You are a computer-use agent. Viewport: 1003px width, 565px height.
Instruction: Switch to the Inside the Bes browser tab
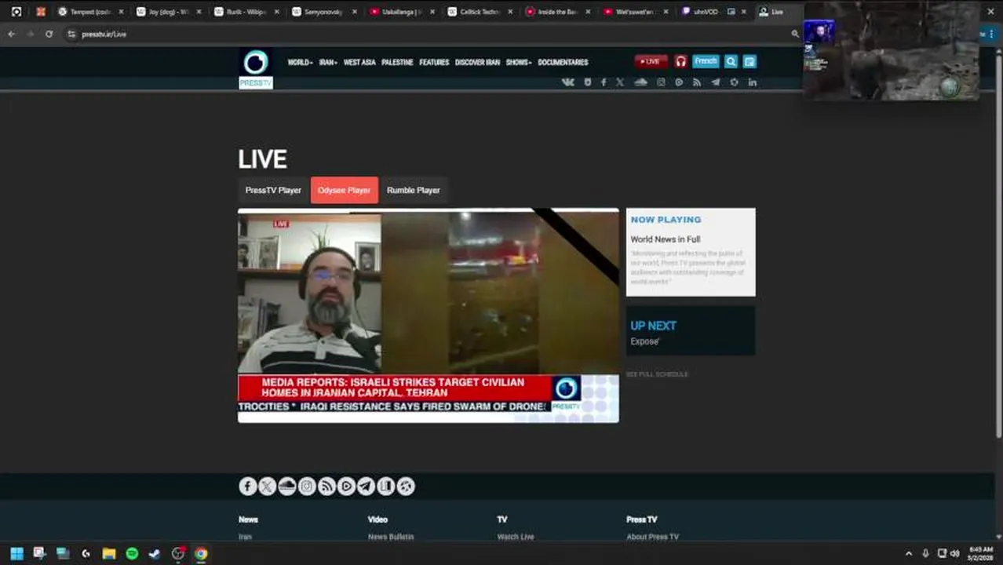tap(557, 12)
